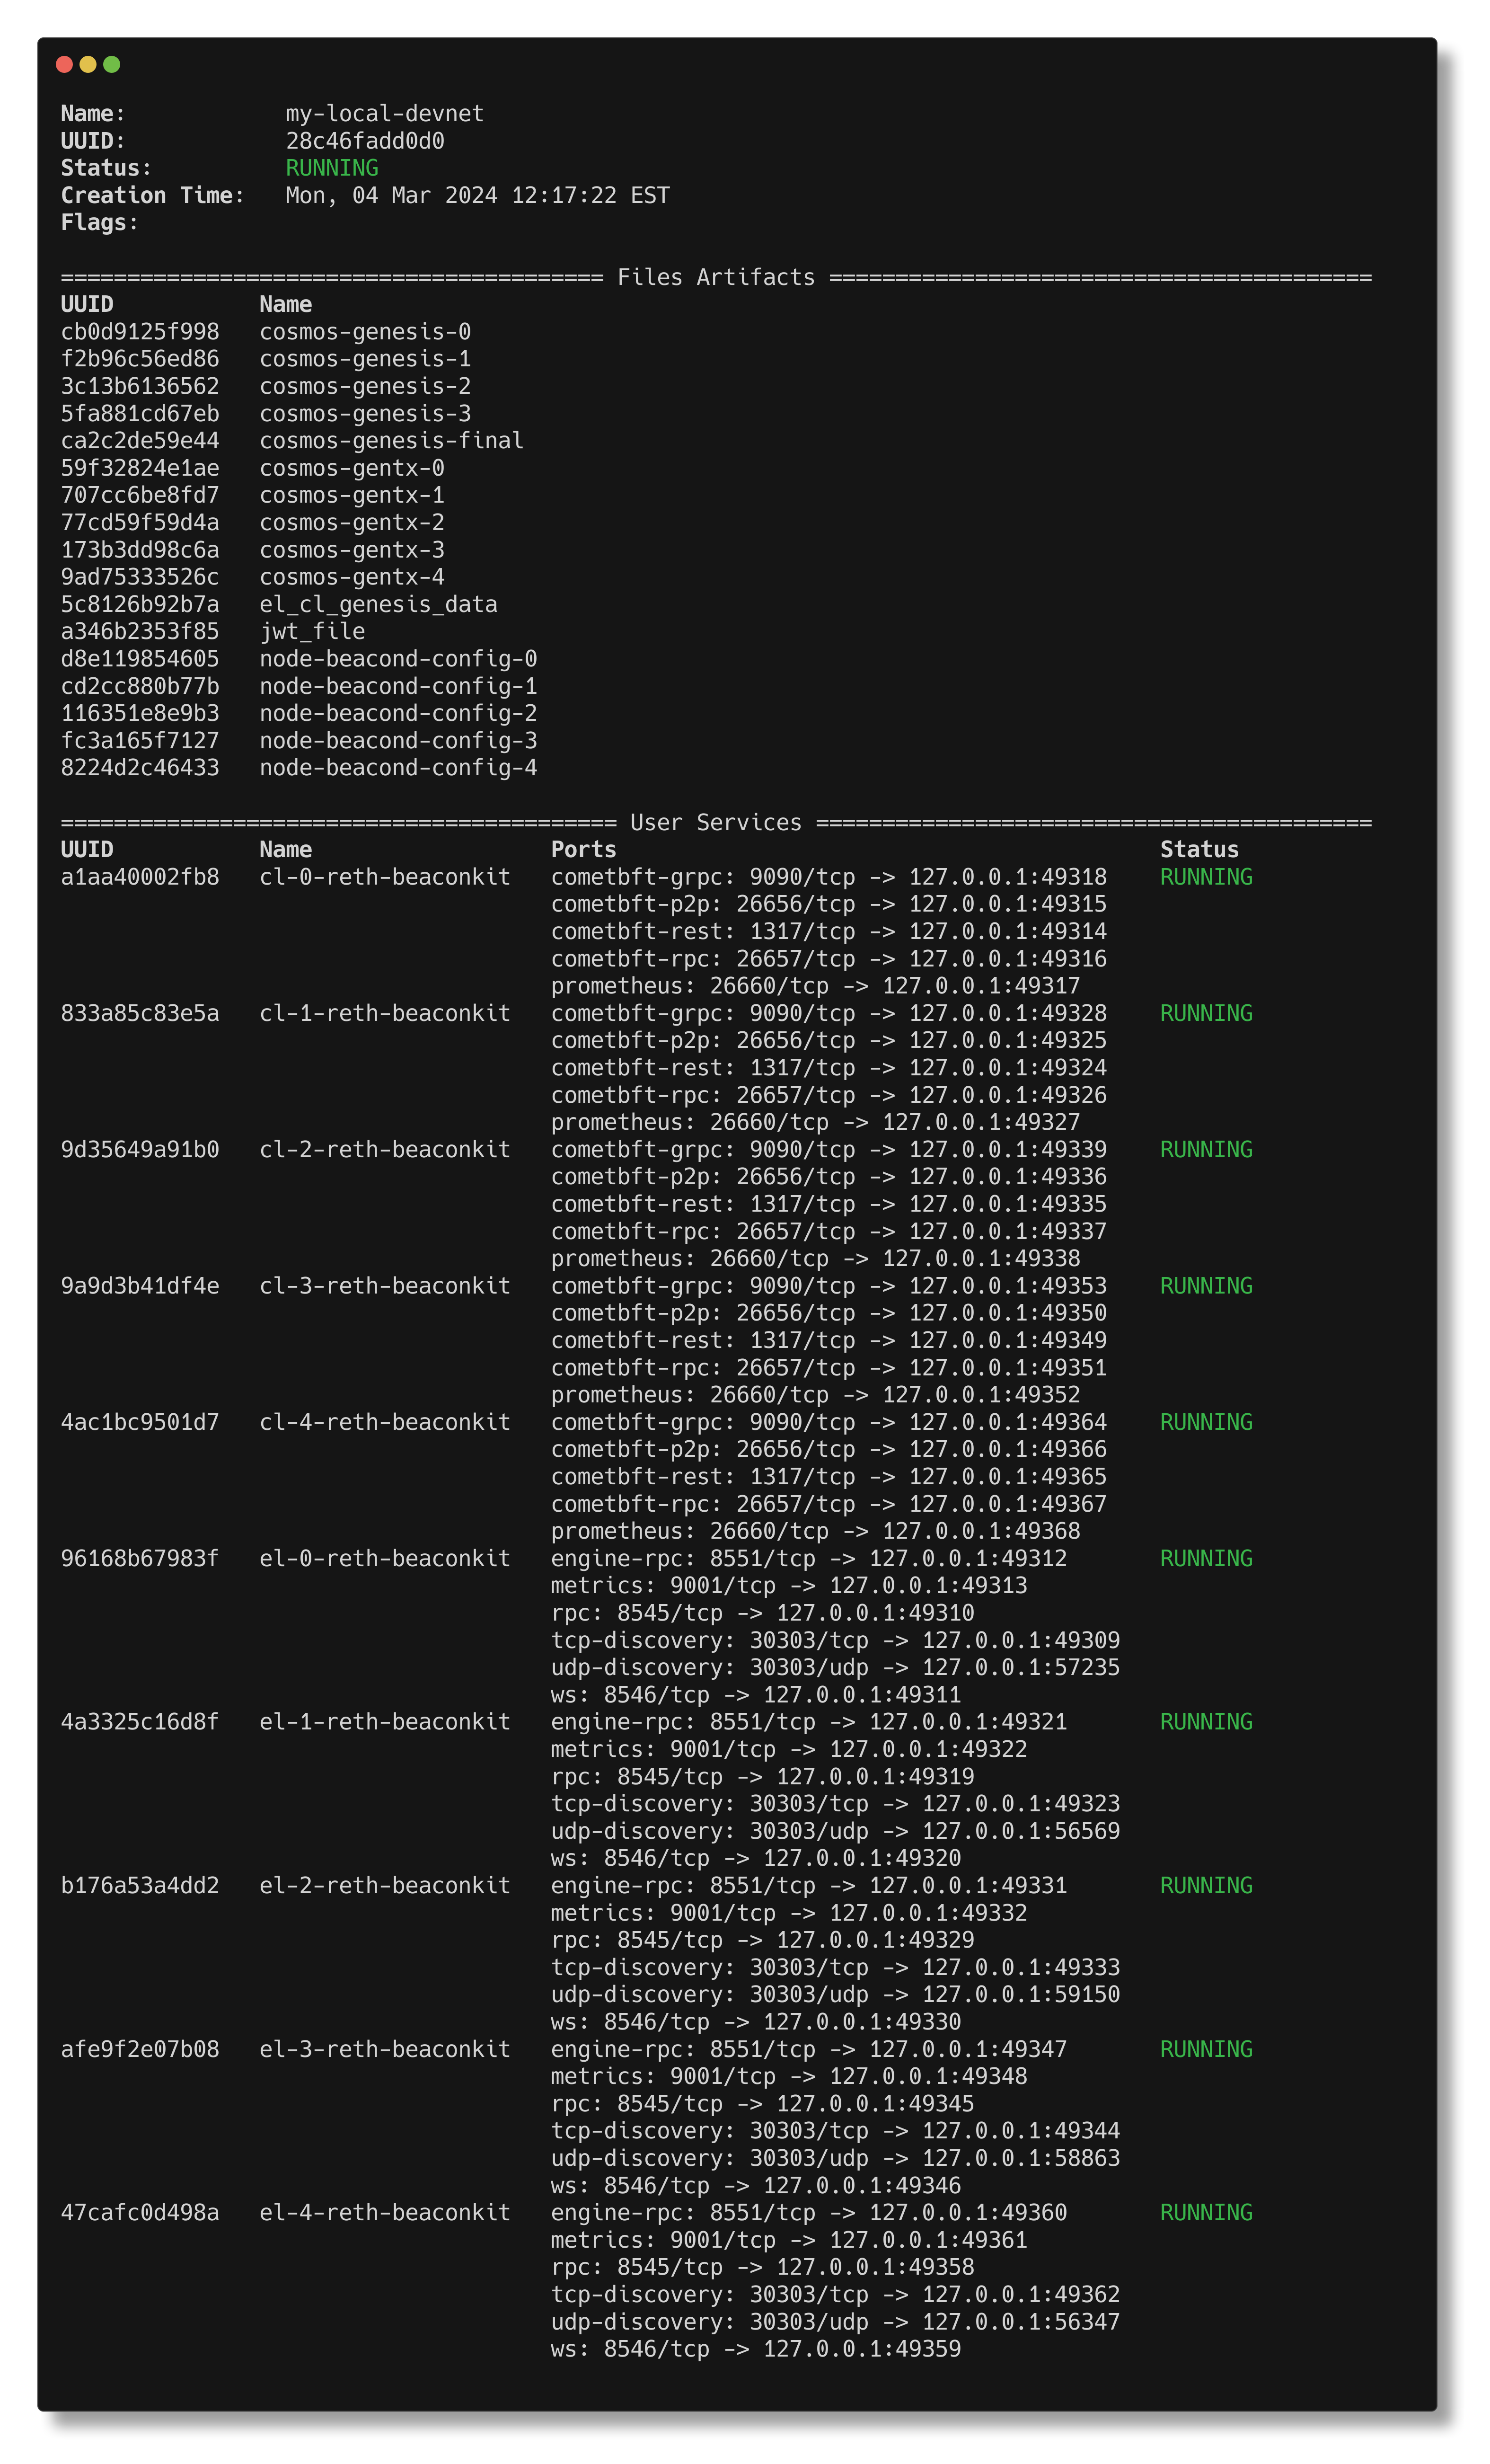The image size is (1490, 2464).
Task: Select the enclave name my-local-devnet
Action: (x=384, y=113)
